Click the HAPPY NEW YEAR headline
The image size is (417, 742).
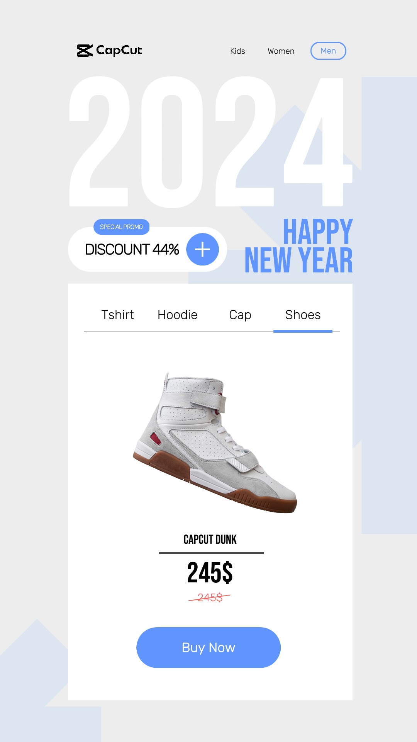pos(299,246)
